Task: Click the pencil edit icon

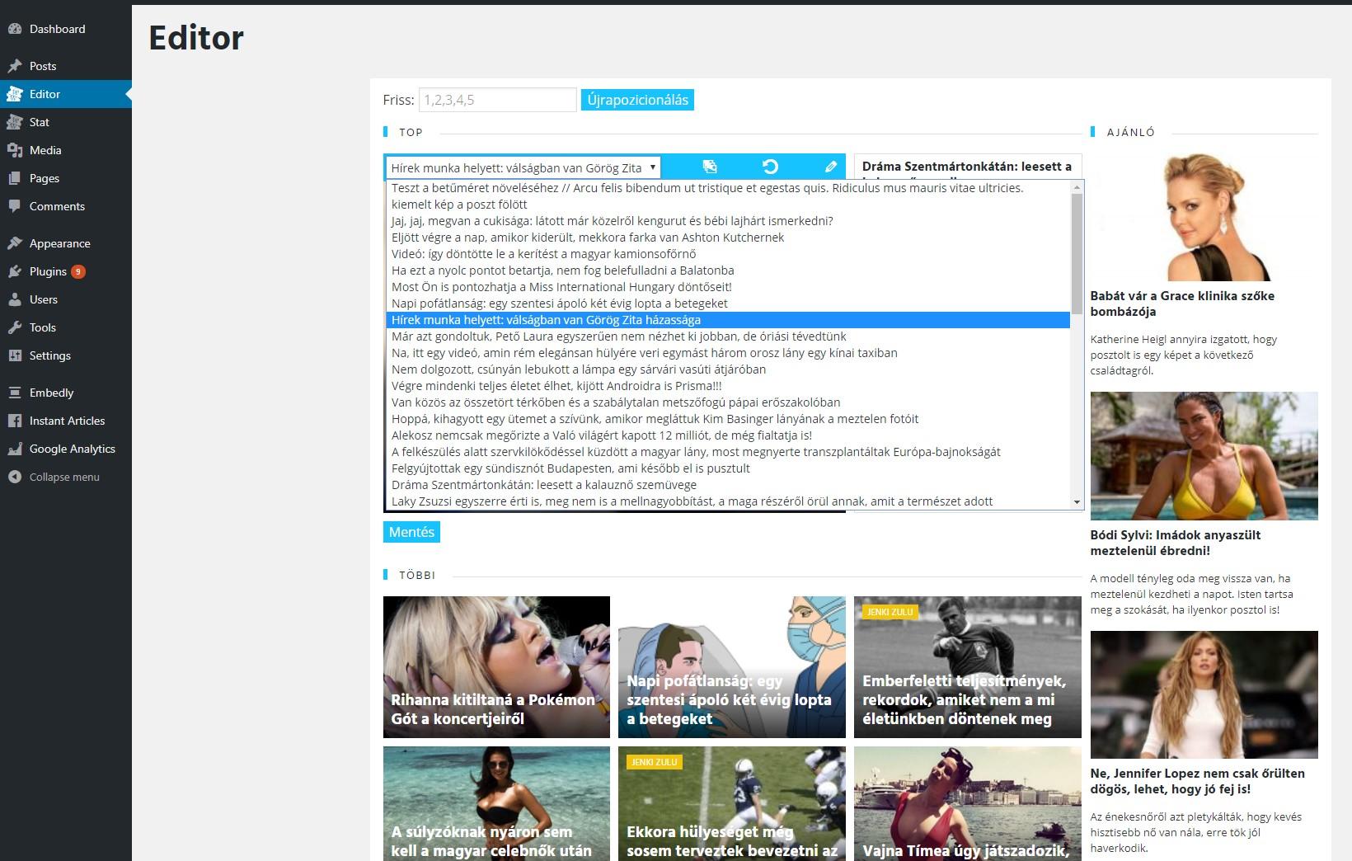Action: 830,167
